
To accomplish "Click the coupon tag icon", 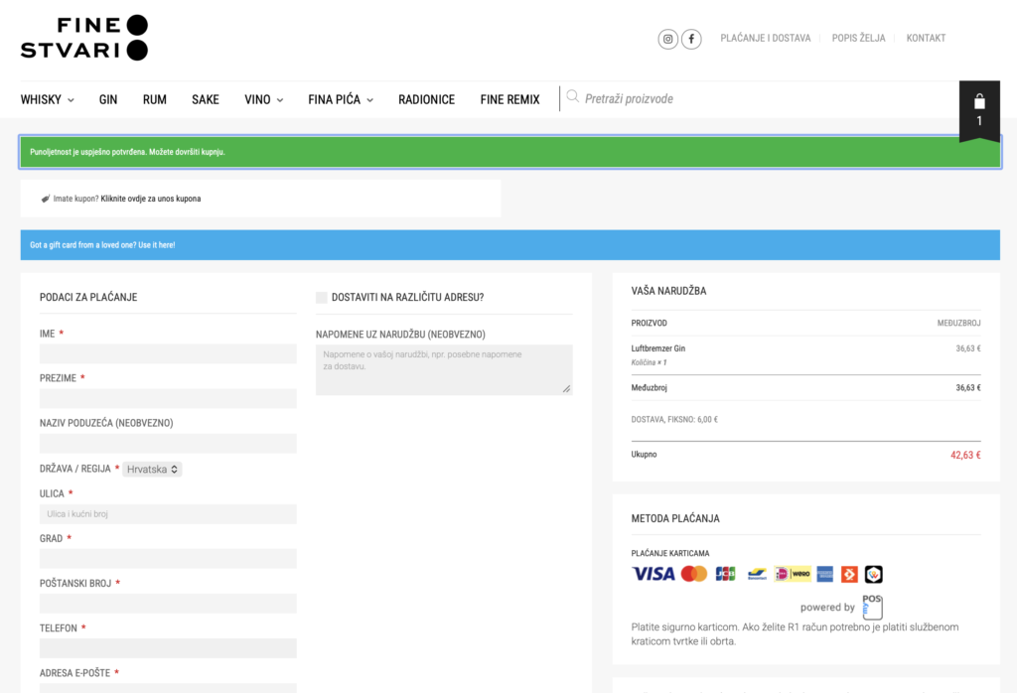I will [46, 199].
